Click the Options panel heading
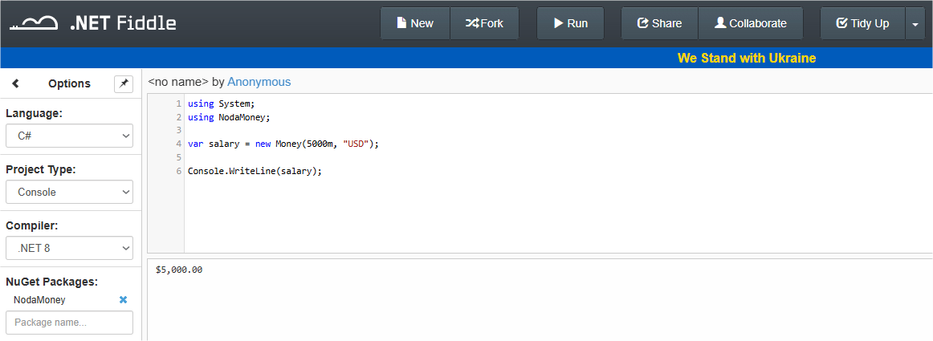Screen dimensions: 933x341 [70, 84]
